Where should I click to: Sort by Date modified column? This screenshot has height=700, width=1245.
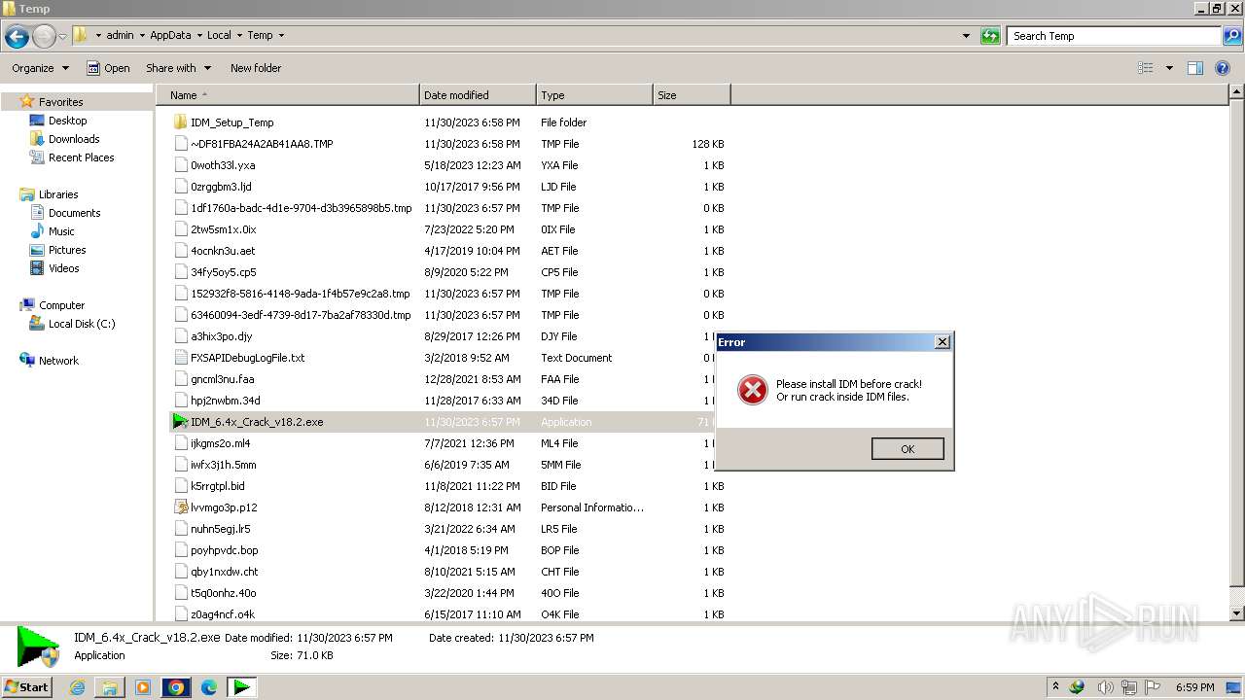tap(478, 95)
